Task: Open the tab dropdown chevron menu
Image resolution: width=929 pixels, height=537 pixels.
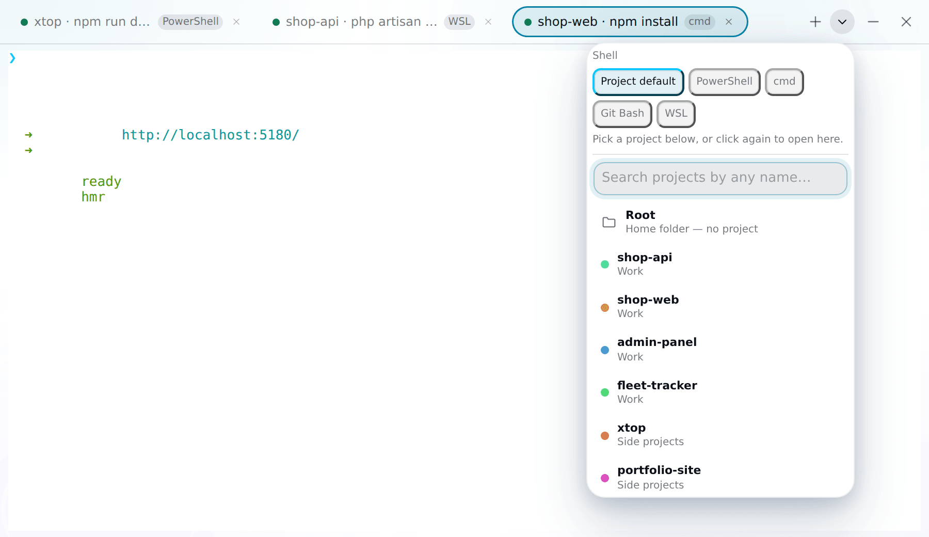Action: [x=842, y=22]
